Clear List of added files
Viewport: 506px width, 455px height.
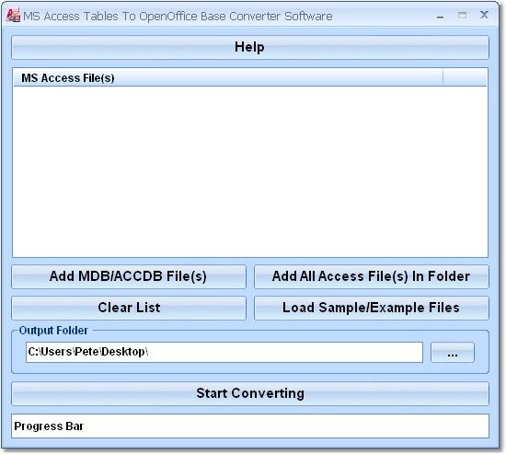point(129,308)
